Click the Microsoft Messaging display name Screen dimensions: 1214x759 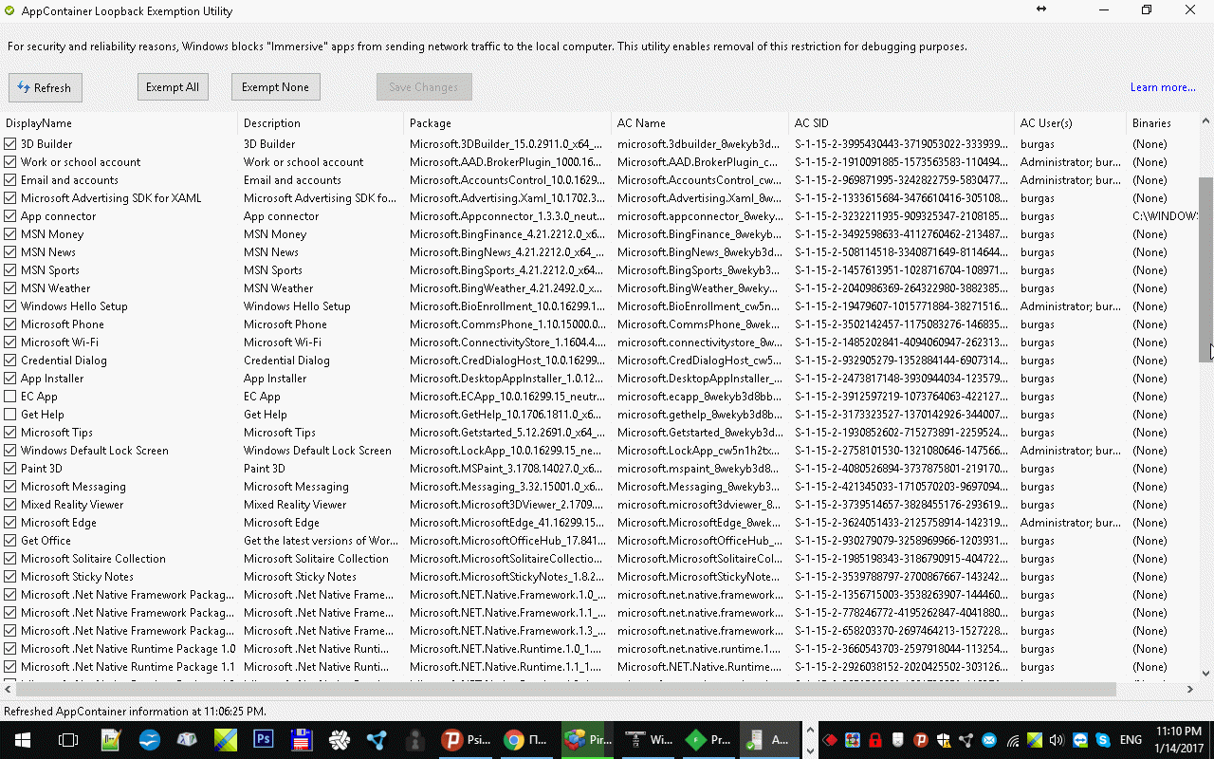(x=73, y=487)
